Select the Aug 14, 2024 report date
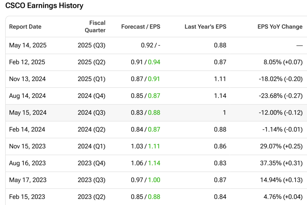 (x=27, y=96)
